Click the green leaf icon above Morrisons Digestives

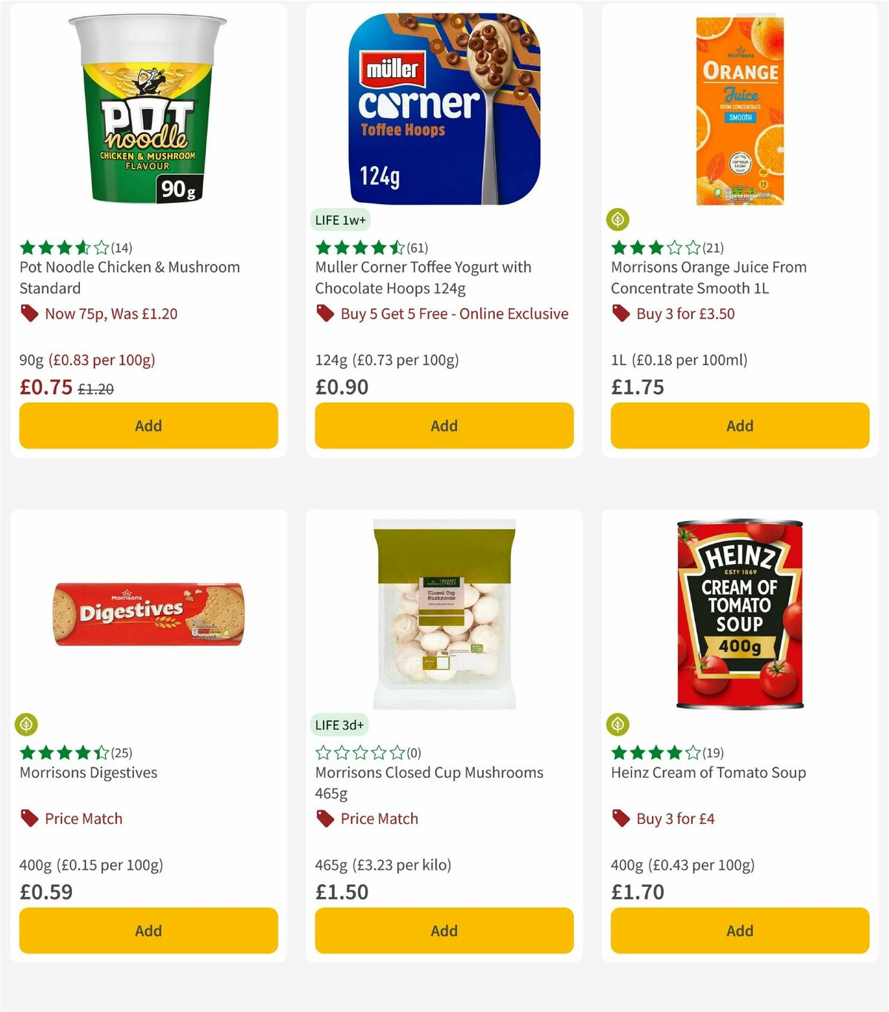point(26,724)
